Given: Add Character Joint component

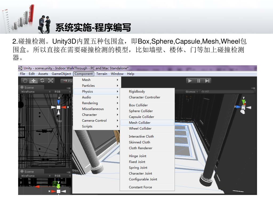Looking at the screenshot, I should tap(147, 173).
